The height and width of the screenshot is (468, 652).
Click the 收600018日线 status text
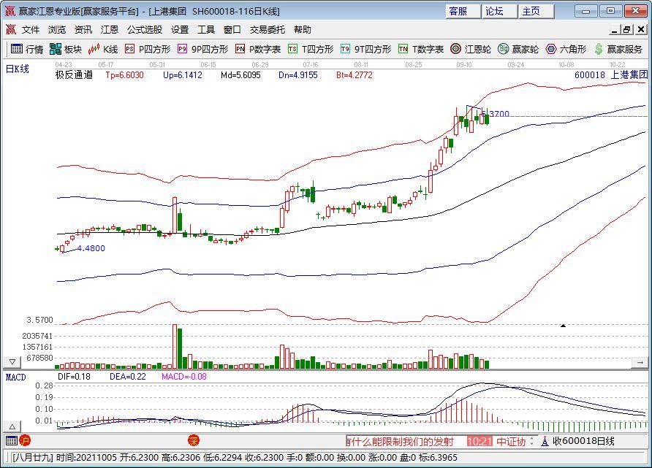583,441
